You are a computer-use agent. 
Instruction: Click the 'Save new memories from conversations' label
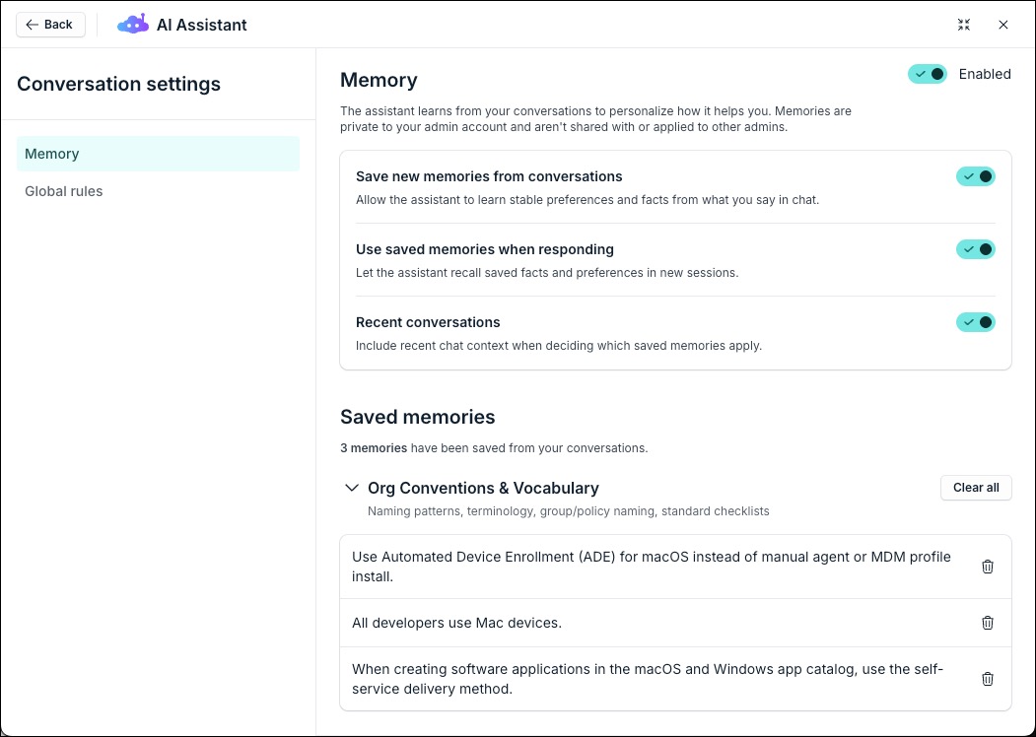(489, 176)
